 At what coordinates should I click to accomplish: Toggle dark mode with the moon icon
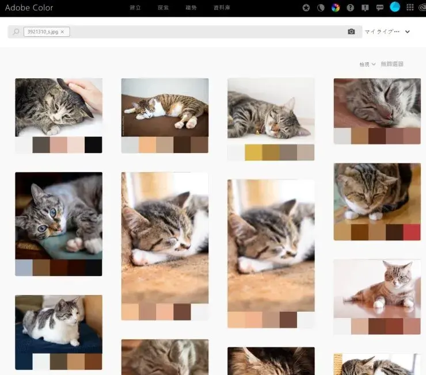[x=321, y=7]
